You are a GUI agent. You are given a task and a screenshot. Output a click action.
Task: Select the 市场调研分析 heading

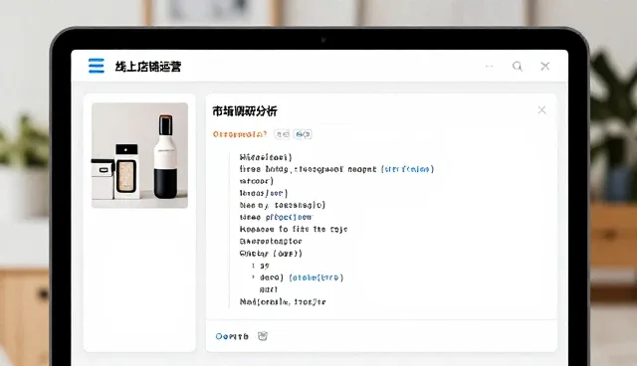245,111
